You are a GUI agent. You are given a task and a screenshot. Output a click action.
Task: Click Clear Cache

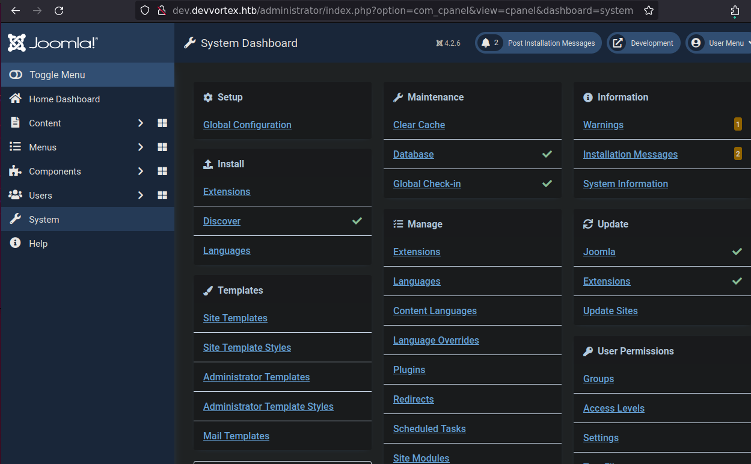click(419, 125)
